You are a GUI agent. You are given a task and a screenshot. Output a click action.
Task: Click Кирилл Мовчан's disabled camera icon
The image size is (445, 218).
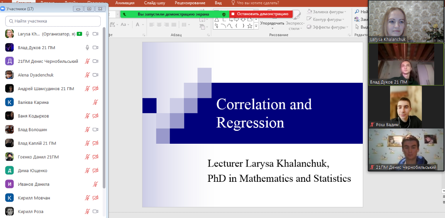pyautogui.click(x=96, y=198)
